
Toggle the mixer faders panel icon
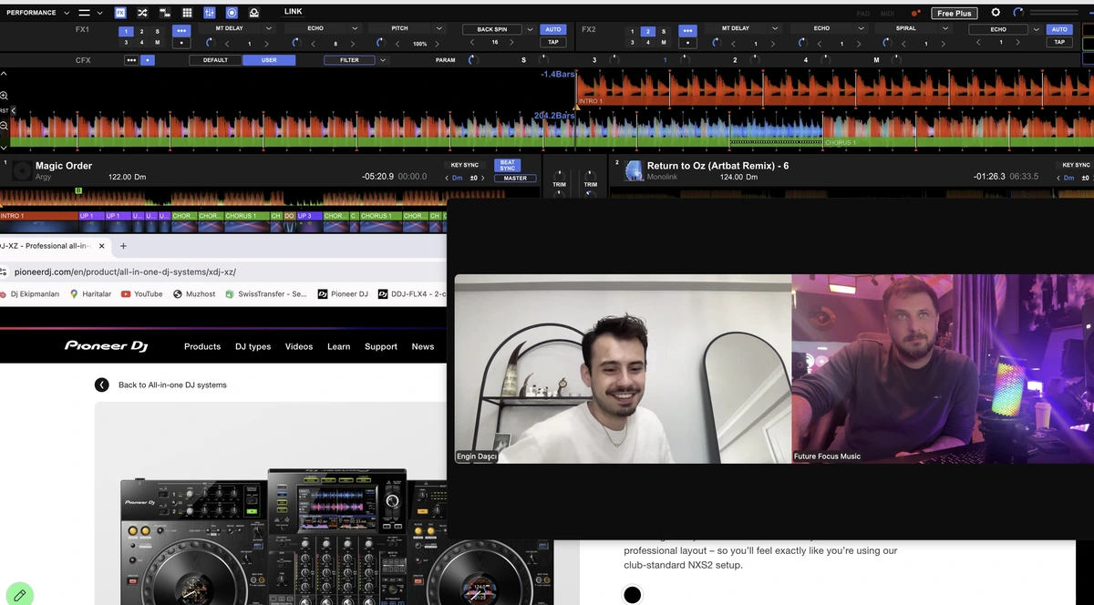[x=210, y=13]
